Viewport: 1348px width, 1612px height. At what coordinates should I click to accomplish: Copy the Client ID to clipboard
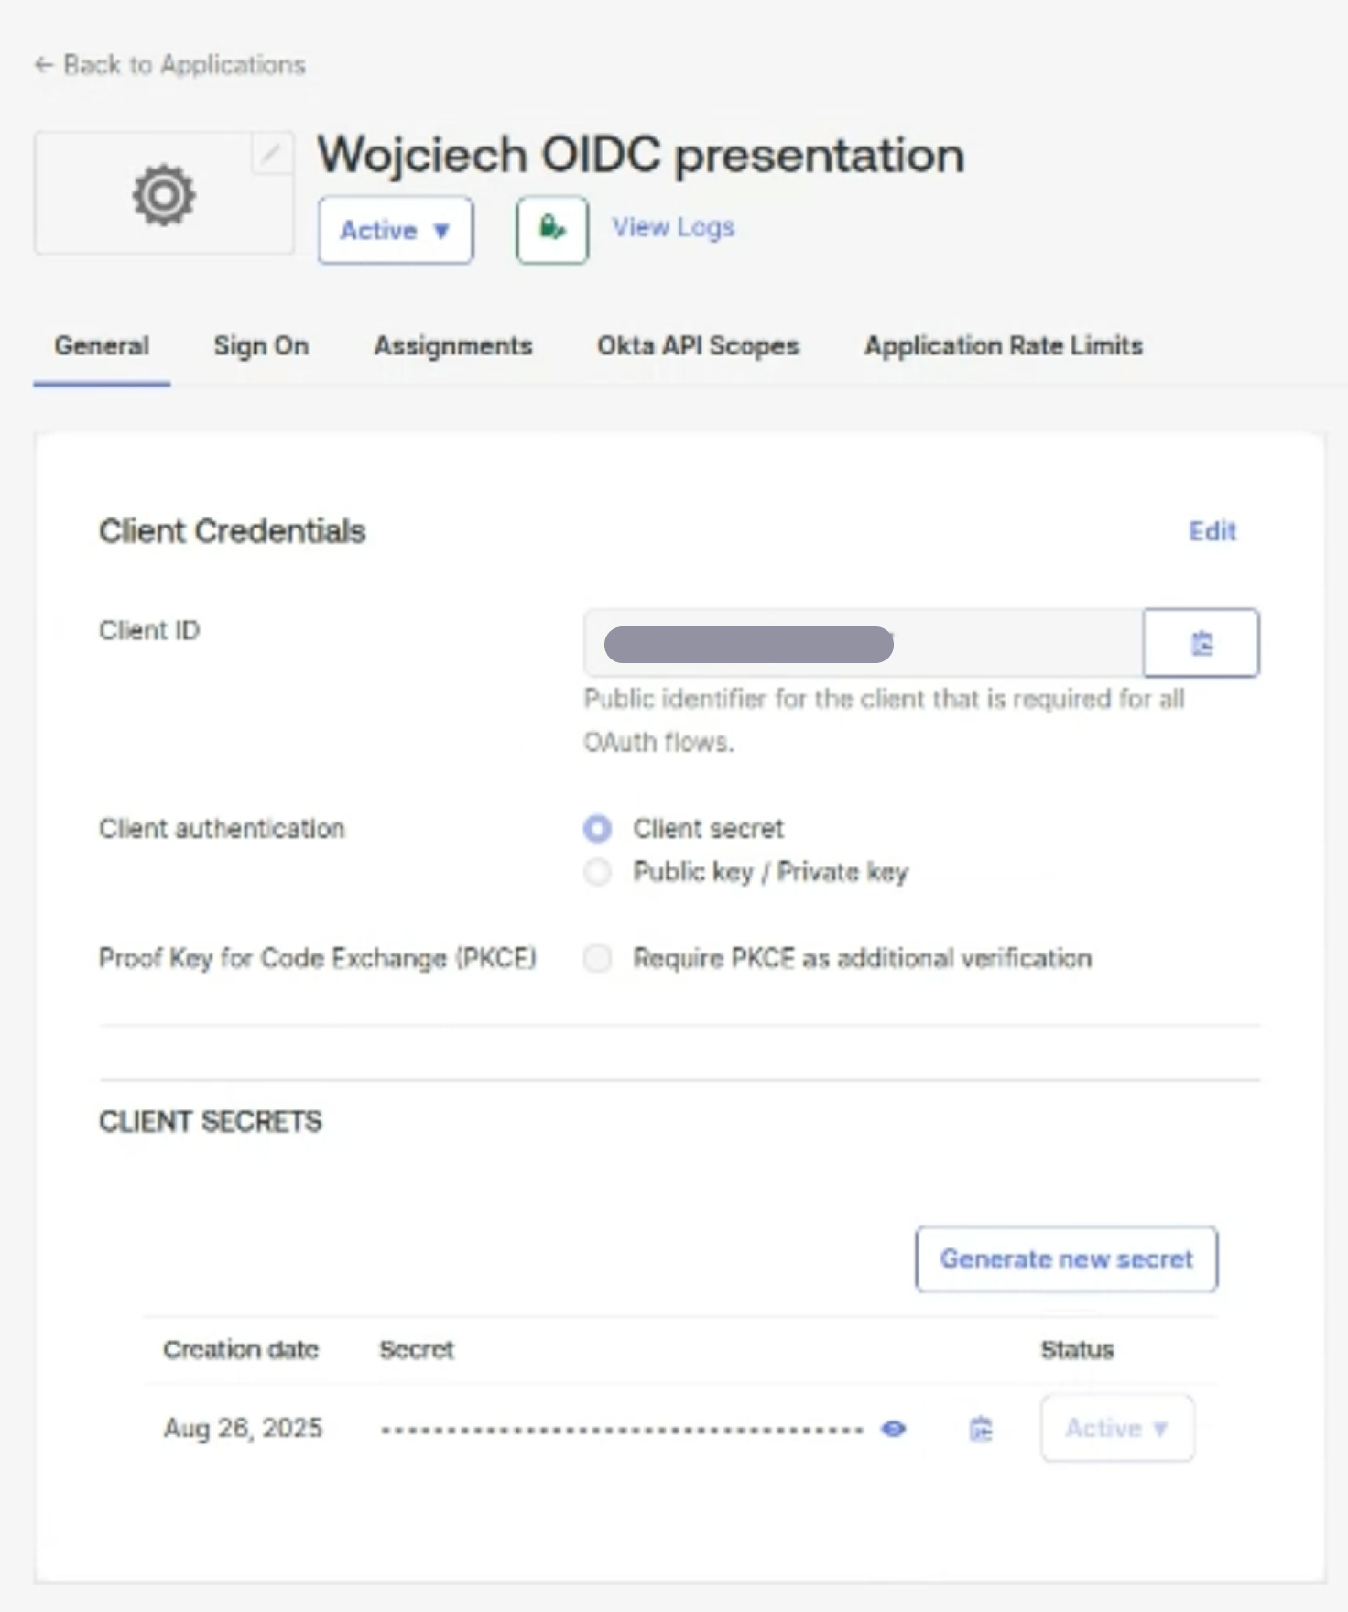[x=1201, y=642]
